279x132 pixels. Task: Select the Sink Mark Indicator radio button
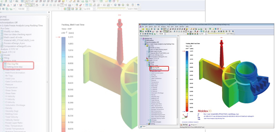pos(150,113)
